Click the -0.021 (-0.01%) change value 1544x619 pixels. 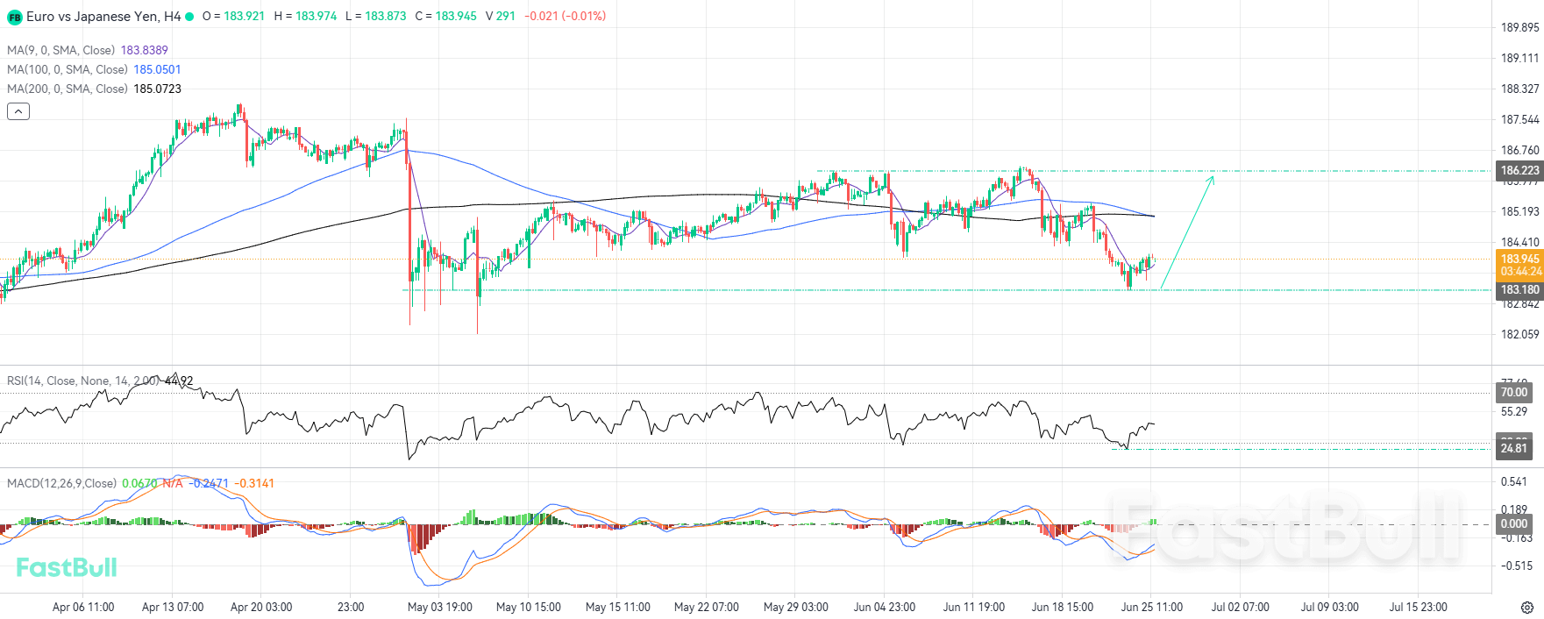pos(566,16)
